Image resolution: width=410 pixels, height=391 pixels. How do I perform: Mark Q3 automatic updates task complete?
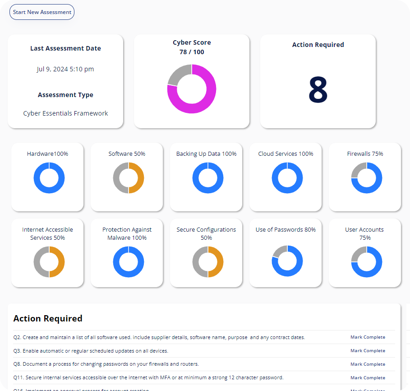pyautogui.click(x=368, y=350)
